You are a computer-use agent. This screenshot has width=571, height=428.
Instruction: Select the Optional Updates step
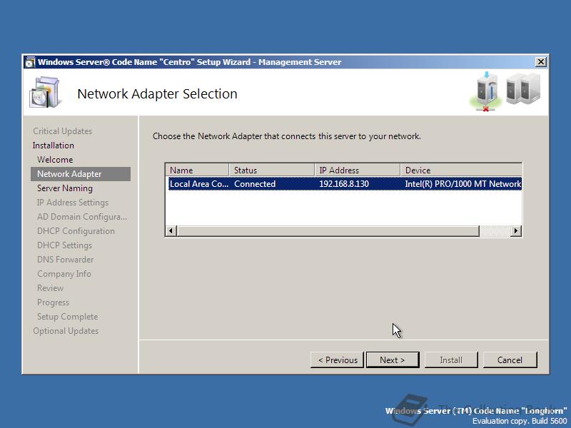coord(66,331)
